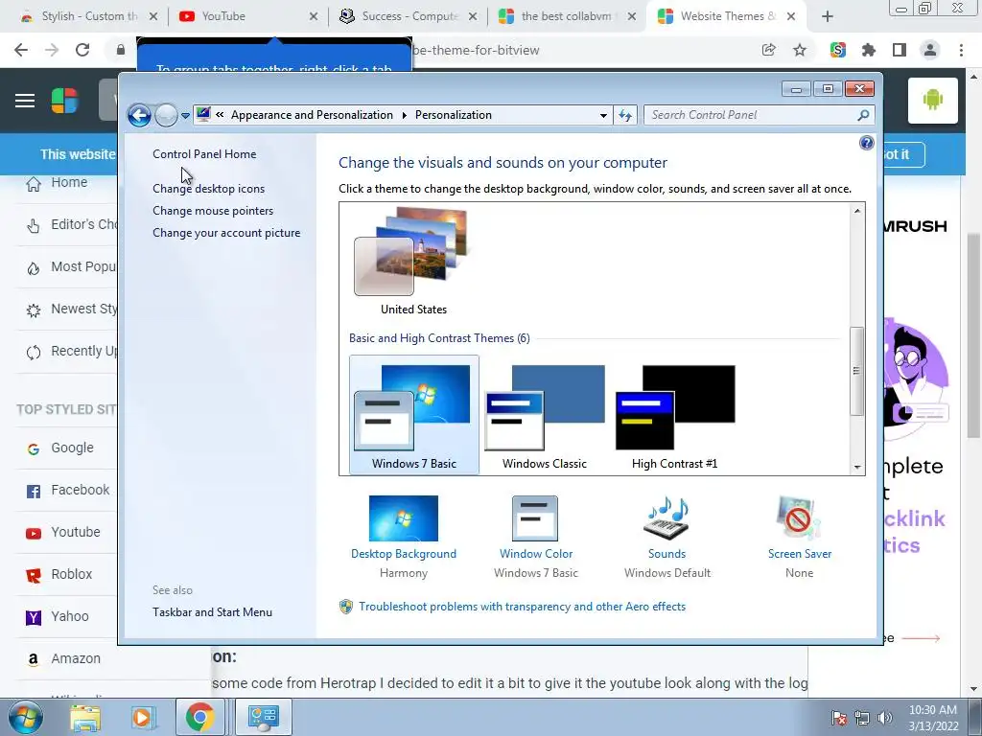Screen dimensions: 982x736
Task: Open Windows Media Player from taskbar
Action: click(142, 717)
